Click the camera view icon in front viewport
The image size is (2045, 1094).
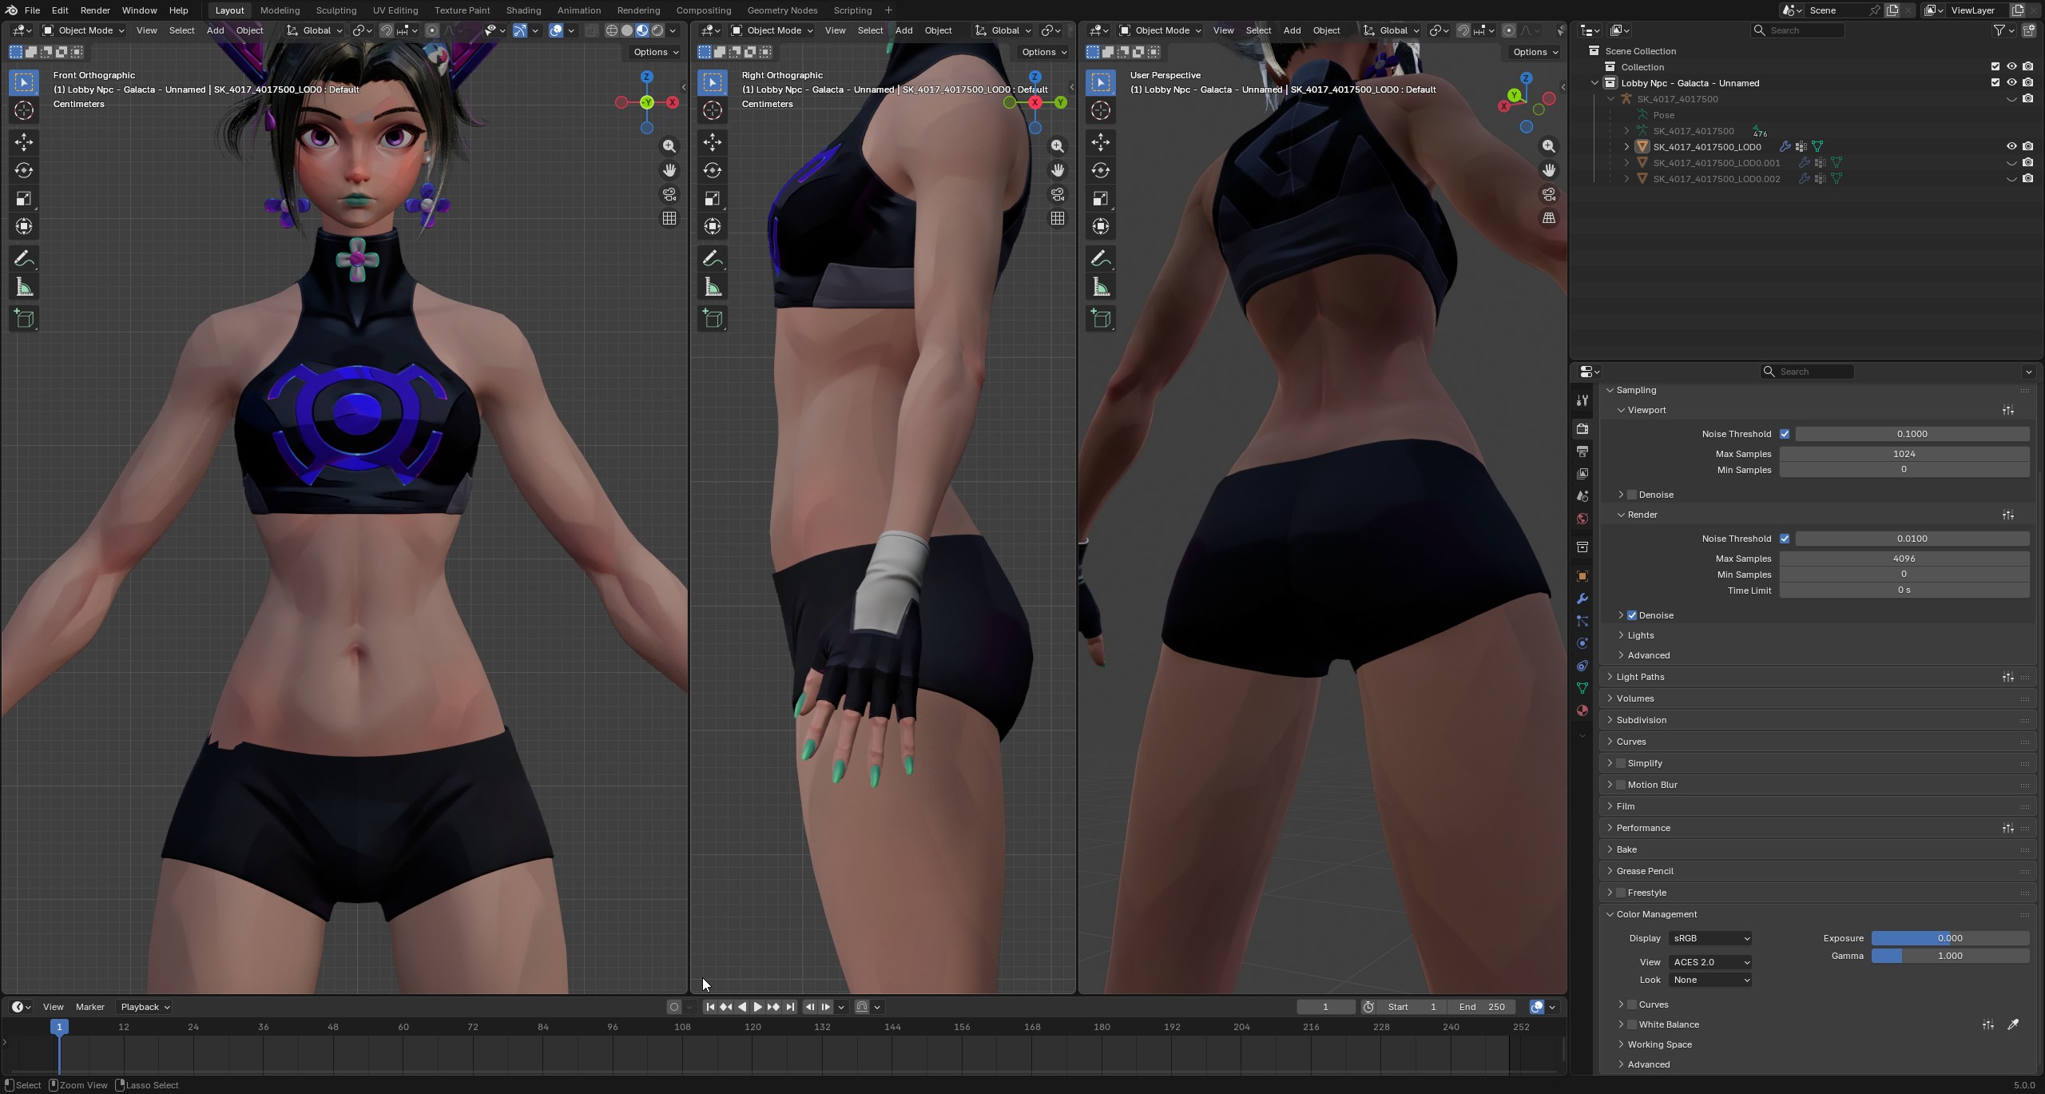[x=669, y=194]
